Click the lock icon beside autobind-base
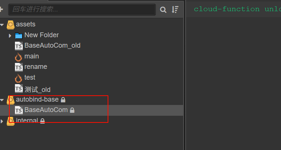This screenshot has width=281, height=150. [63, 100]
